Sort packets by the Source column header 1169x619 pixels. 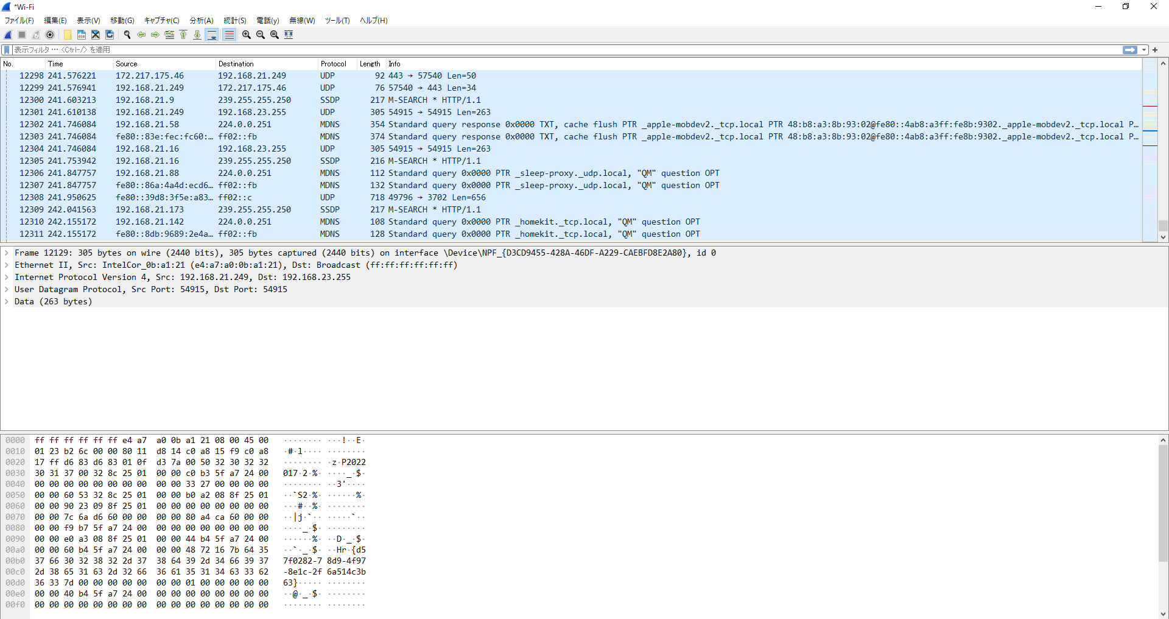point(164,64)
